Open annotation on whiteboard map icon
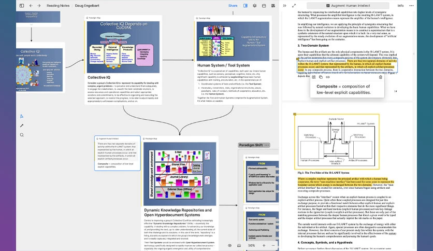Screen dimensions: 433x251 [314, 77]
